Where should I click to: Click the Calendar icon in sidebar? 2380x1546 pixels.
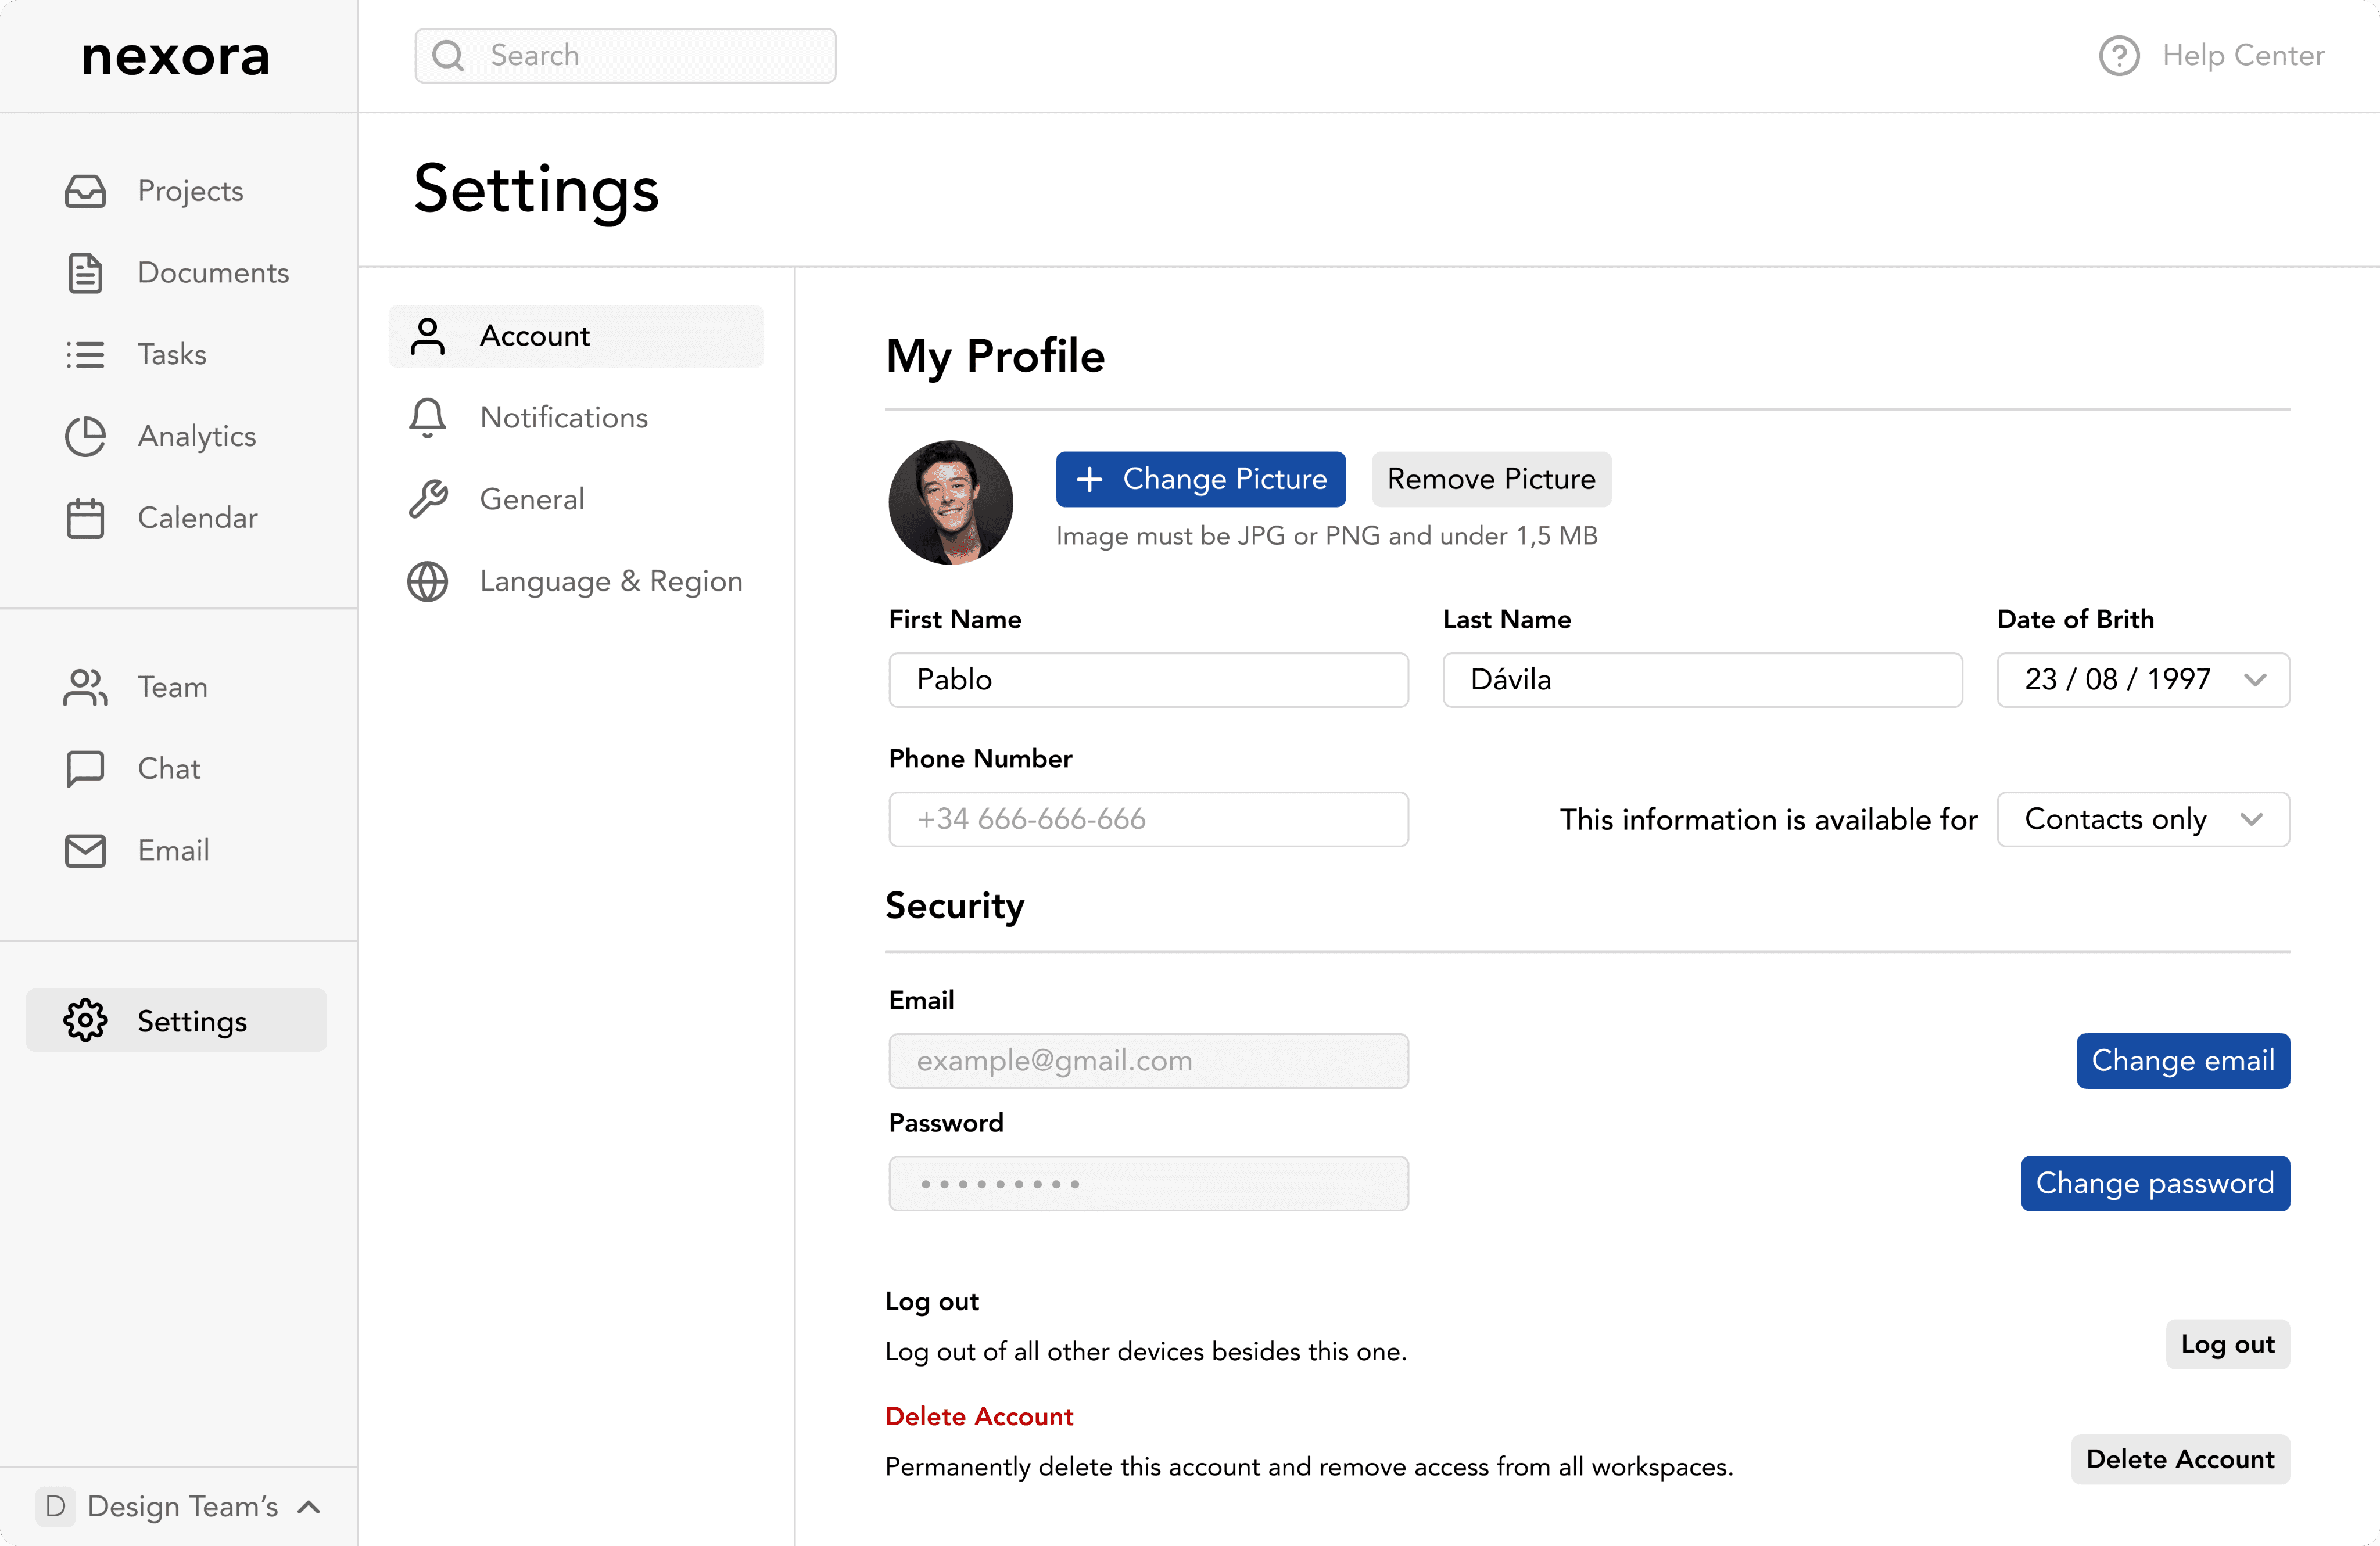[x=85, y=517]
